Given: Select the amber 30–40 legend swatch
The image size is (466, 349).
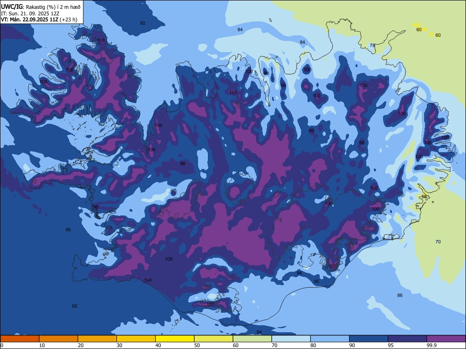Looking at the screenshot, I should pyautogui.click(x=136, y=339).
